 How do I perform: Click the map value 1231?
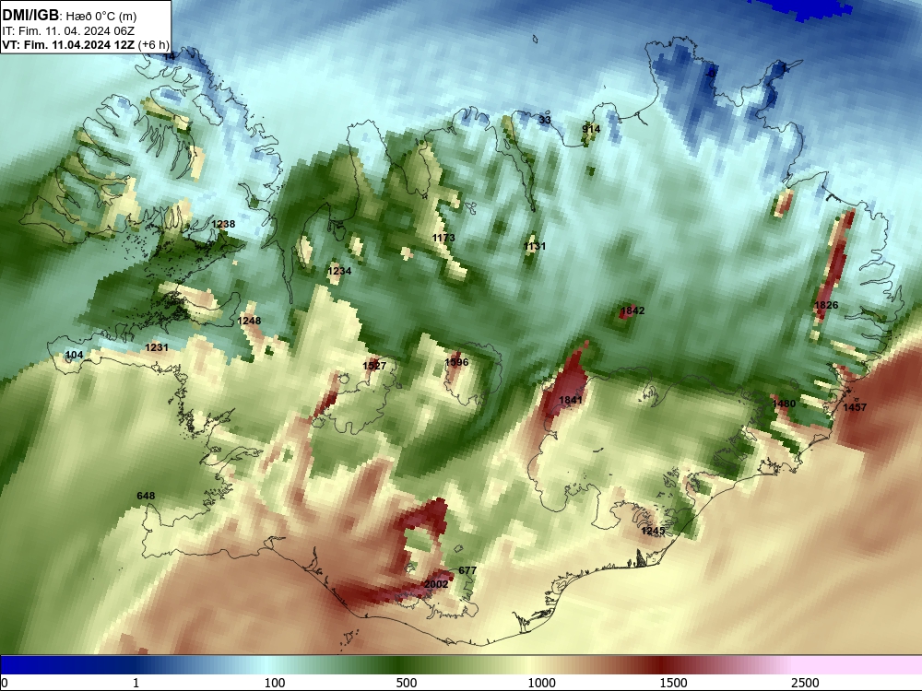(157, 348)
